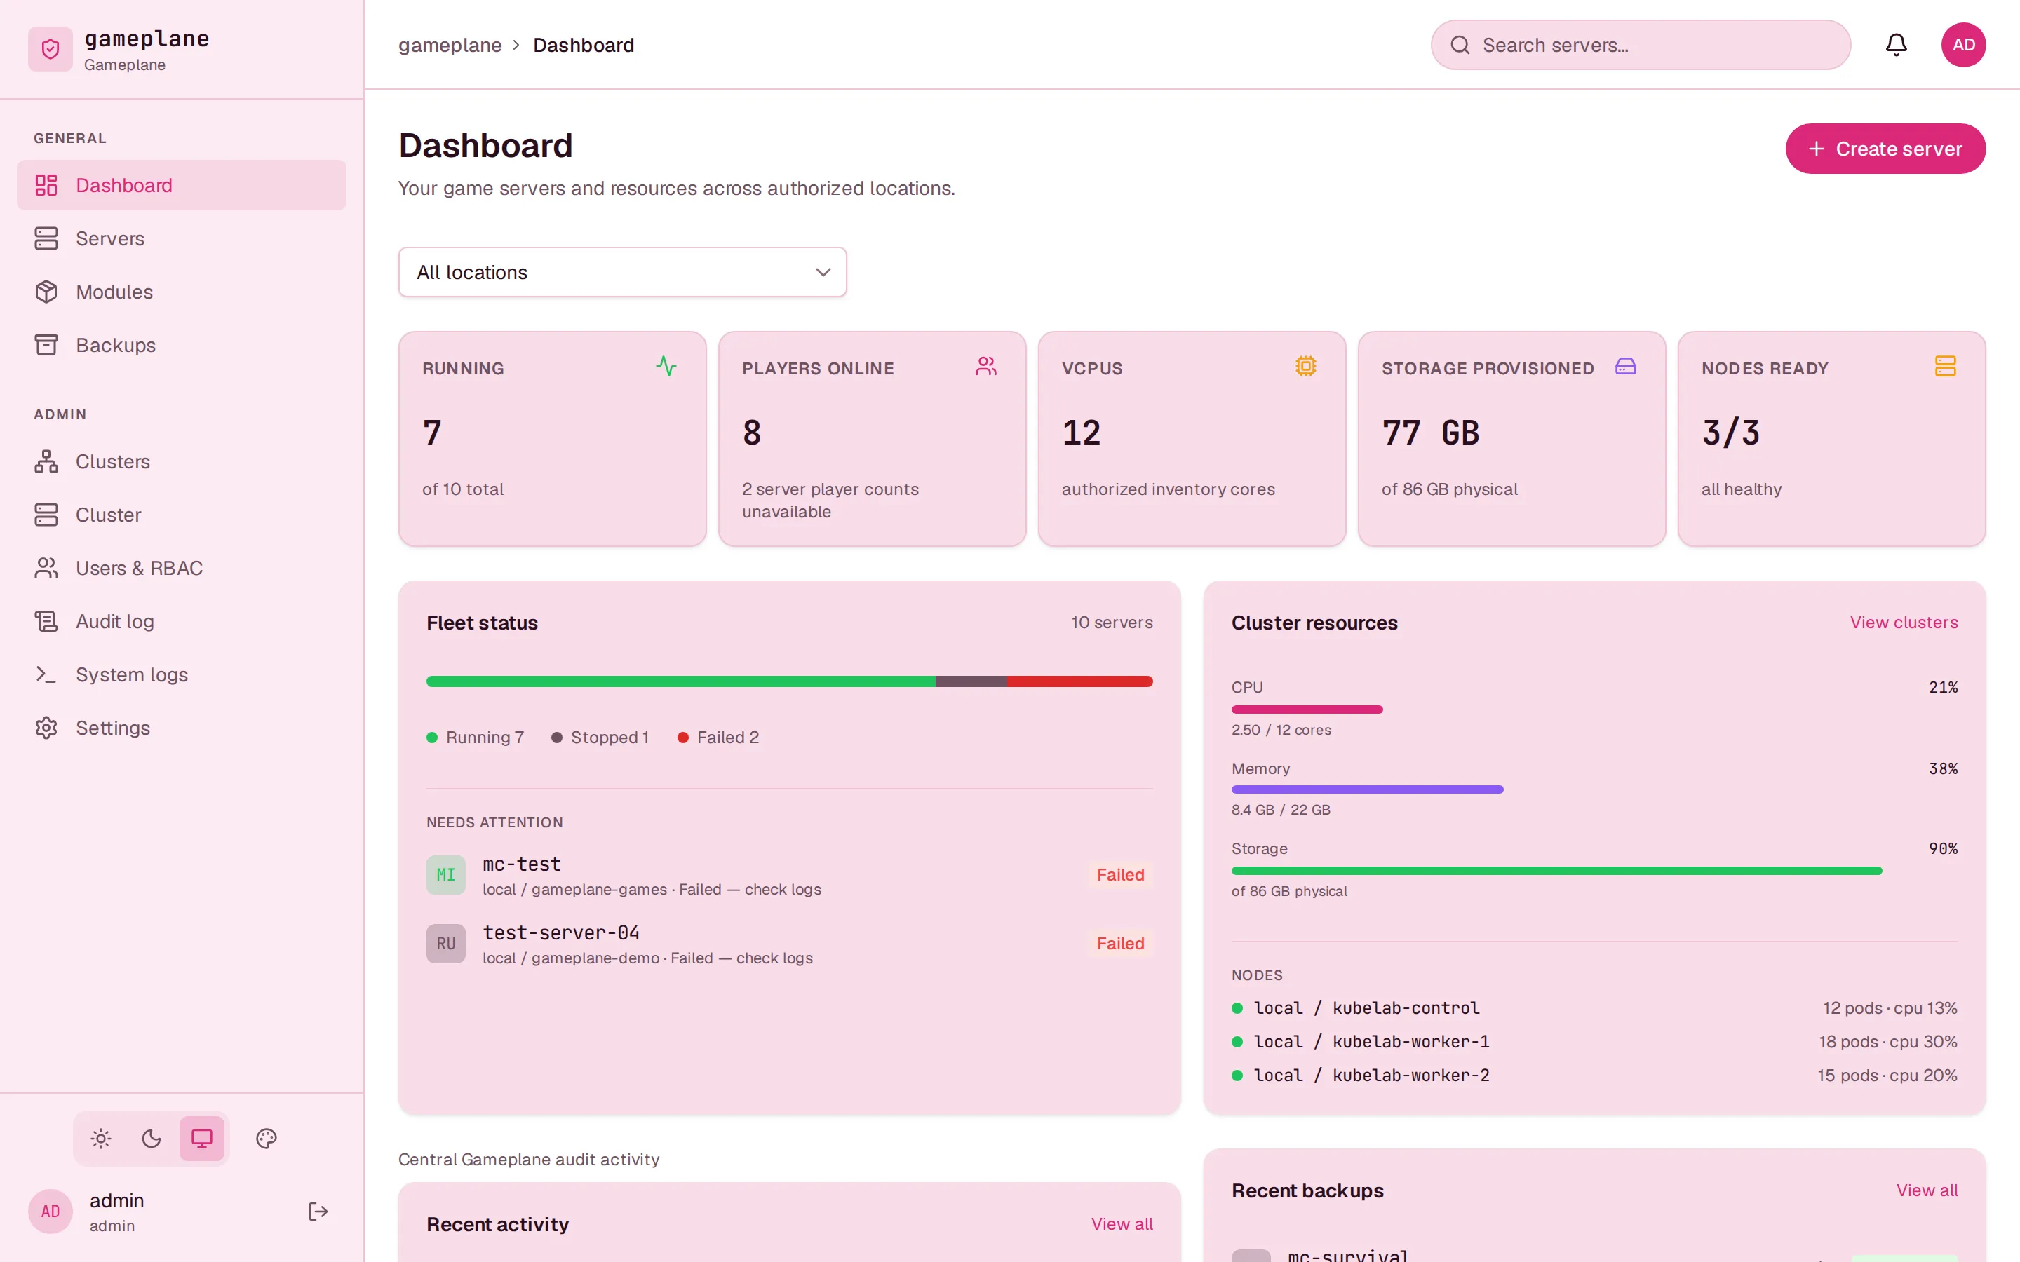The width and height of the screenshot is (2020, 1262).
Task: Switch to dark theme moon toggle
Action: (x=151, y=1139)
